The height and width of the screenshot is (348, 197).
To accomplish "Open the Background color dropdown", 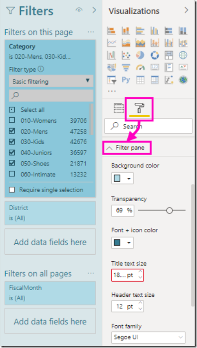I will [122, 178].
